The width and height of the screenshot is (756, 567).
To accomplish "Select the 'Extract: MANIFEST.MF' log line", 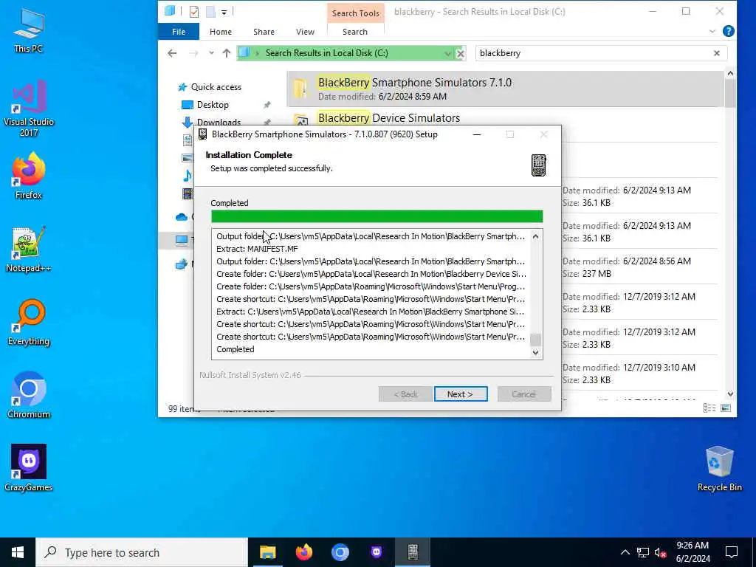I will [257, 249].
